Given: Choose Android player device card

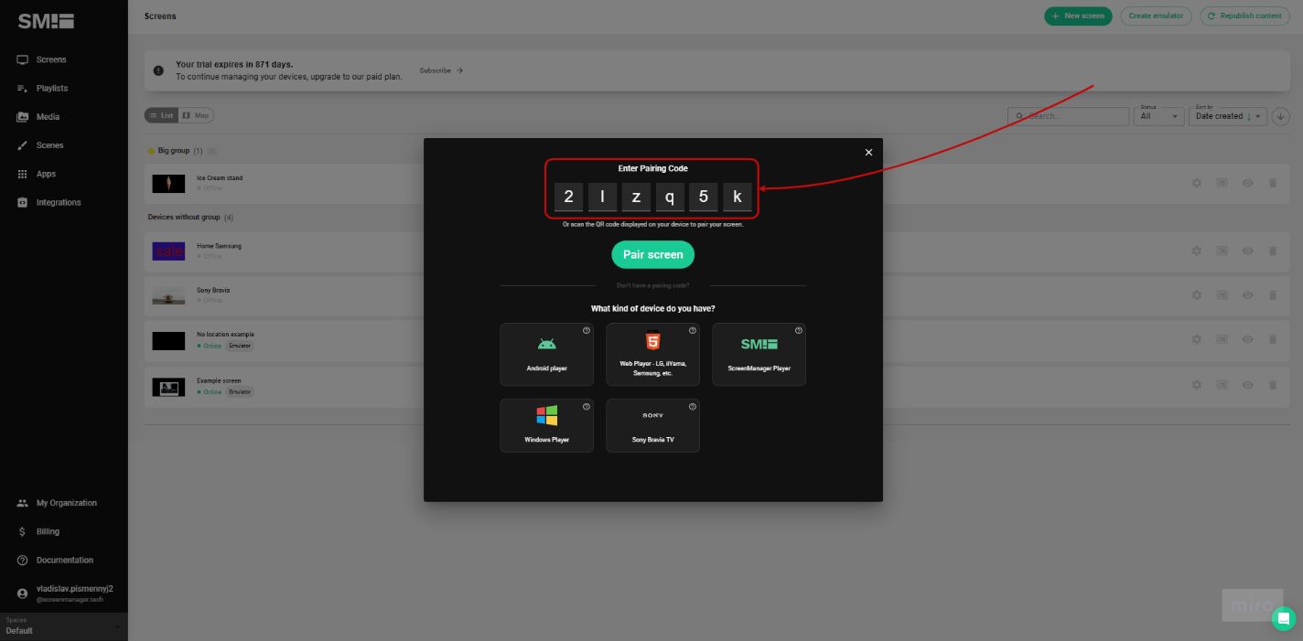Looking at the screenshot, I should pyautogui.click(x=547, y=355).
